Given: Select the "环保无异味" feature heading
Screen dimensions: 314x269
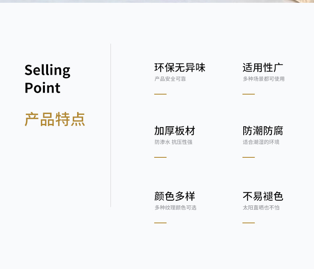Looking at the screenshot, I should point(180,68).
